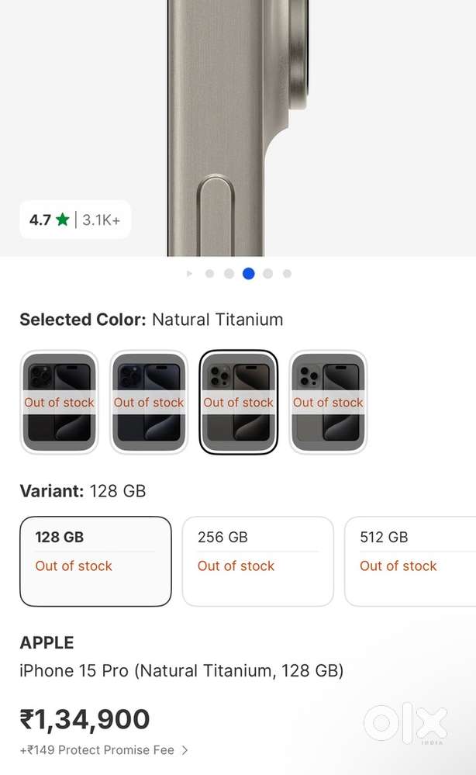Select the 128 GB variant option
This screenshot has width=476, height=775.
point(95,561)
